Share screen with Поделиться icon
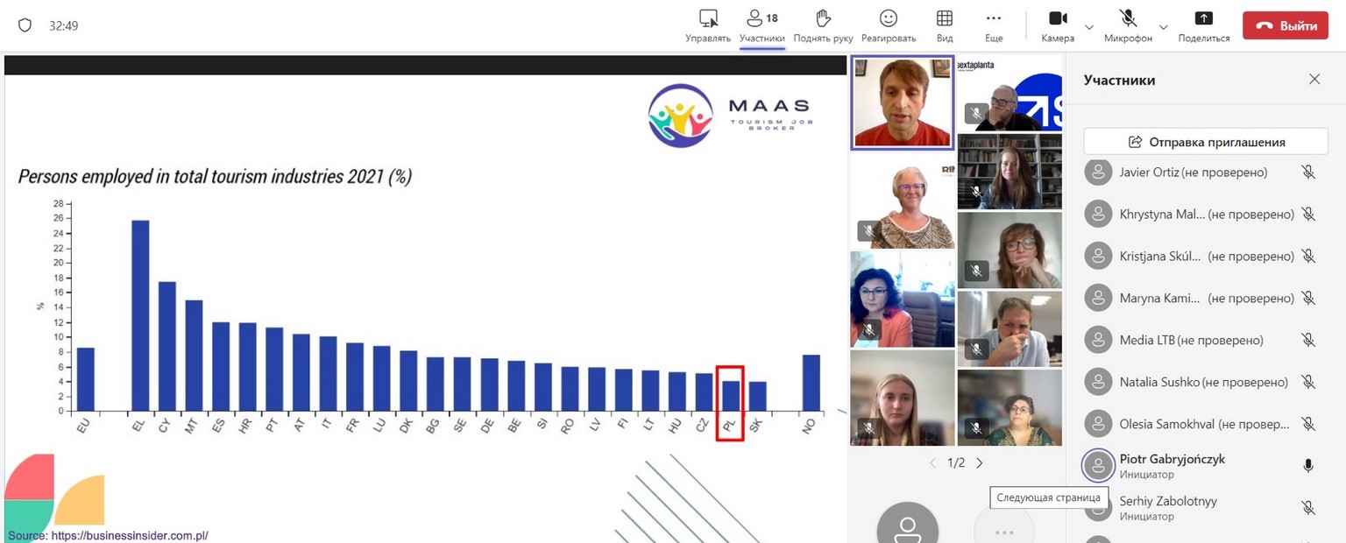Viewport: 1346px width, 543px height. coord(1204,25)
